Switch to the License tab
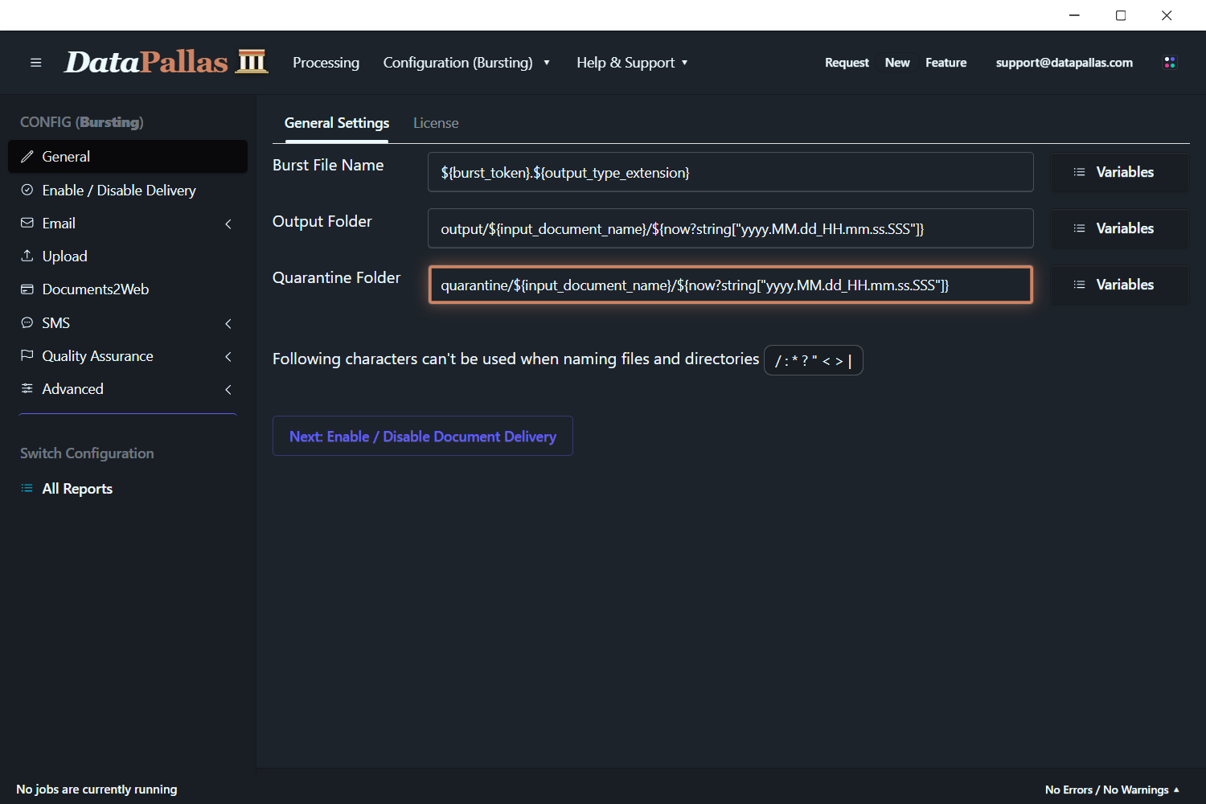Viewport: 1206px width, 804px height. 436,123
